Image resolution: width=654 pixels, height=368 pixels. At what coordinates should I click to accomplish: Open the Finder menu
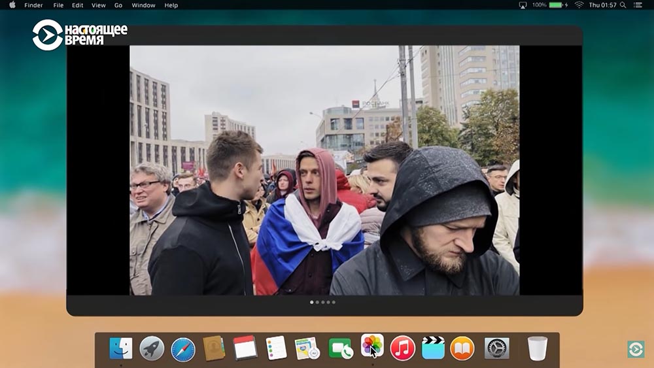point(33,5)
